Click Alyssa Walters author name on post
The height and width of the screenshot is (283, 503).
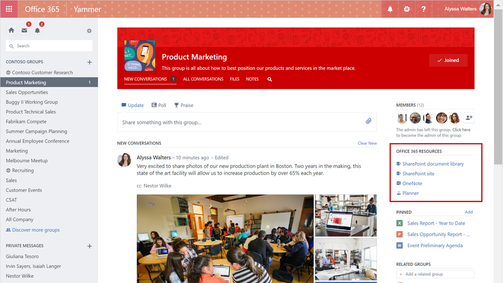153,158
